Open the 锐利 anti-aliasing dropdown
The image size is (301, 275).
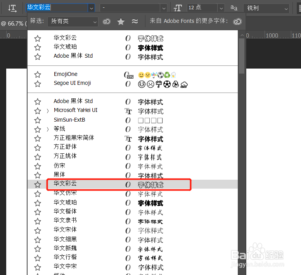[266, 8]
